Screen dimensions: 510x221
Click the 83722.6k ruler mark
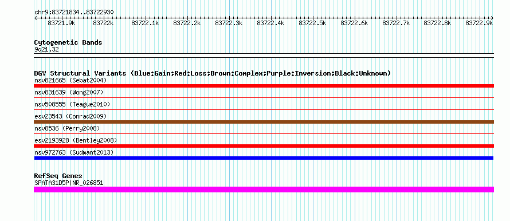tap(354, 23)
